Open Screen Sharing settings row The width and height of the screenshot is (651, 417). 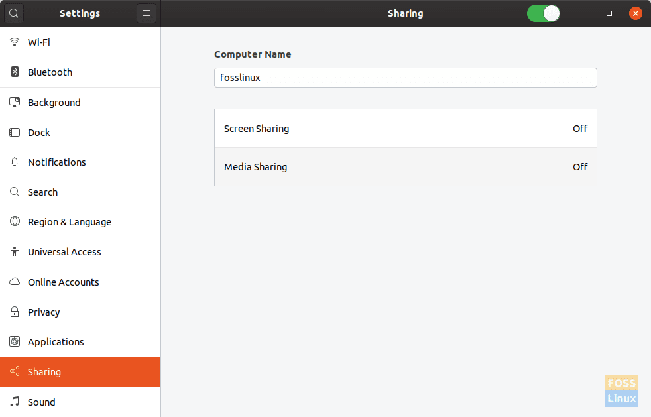405,129
